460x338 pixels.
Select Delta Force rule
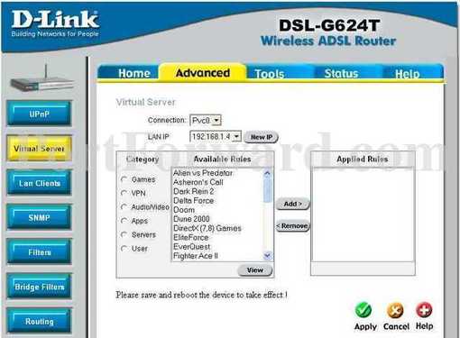point(194,200)
